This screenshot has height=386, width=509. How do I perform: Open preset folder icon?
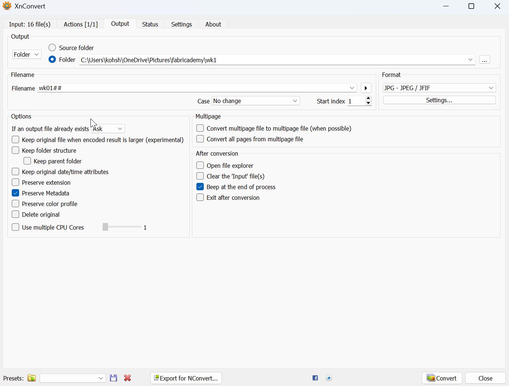coord(32,378)
